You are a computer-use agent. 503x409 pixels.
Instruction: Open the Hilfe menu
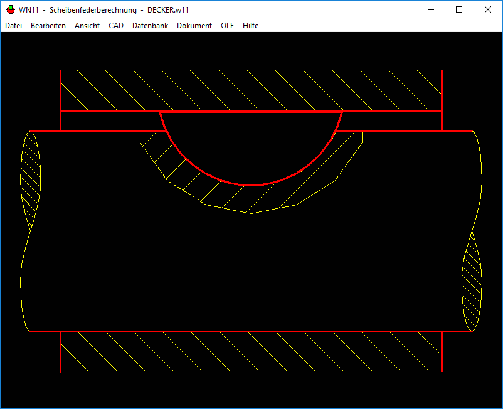pos(250,26)
